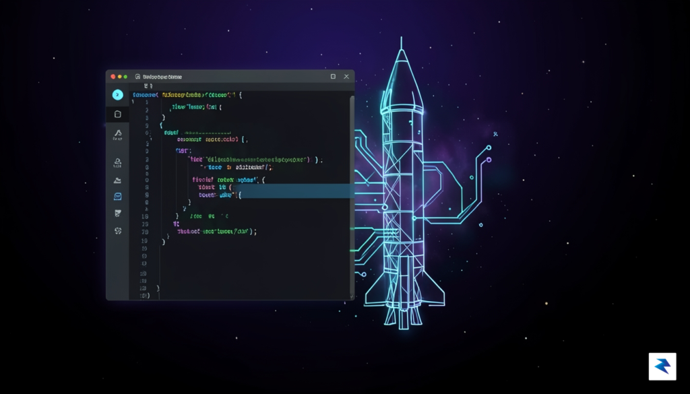Click the cyan circular badge atop the sidebar

pyautogui.click(x=117, y=94)
